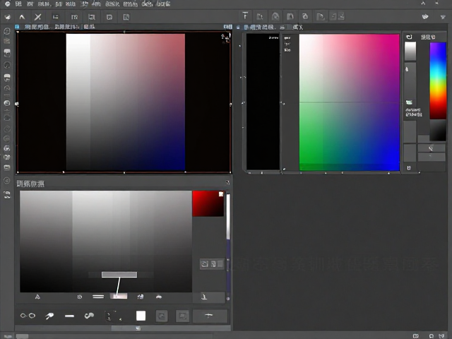
Task: Click the red-to-black color swatch preview
Action: (x=208, y=203)
